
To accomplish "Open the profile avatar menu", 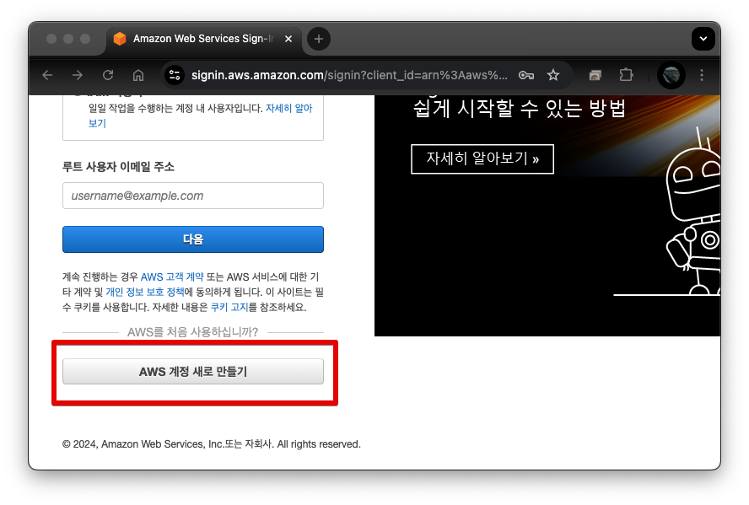I will point(671,75).
